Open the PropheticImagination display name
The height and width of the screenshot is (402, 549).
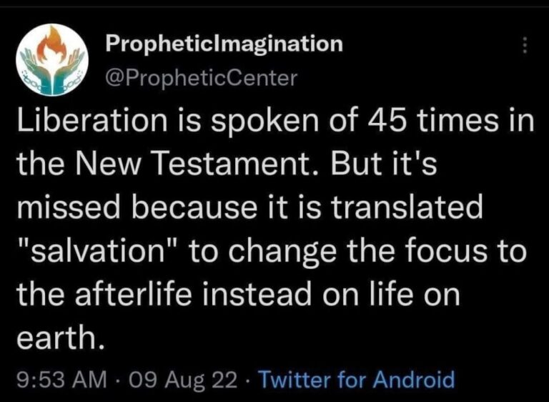coord(224,44)
